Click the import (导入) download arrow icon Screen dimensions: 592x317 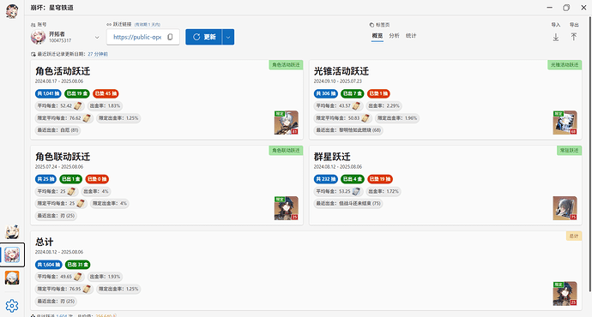pos(556,37)
